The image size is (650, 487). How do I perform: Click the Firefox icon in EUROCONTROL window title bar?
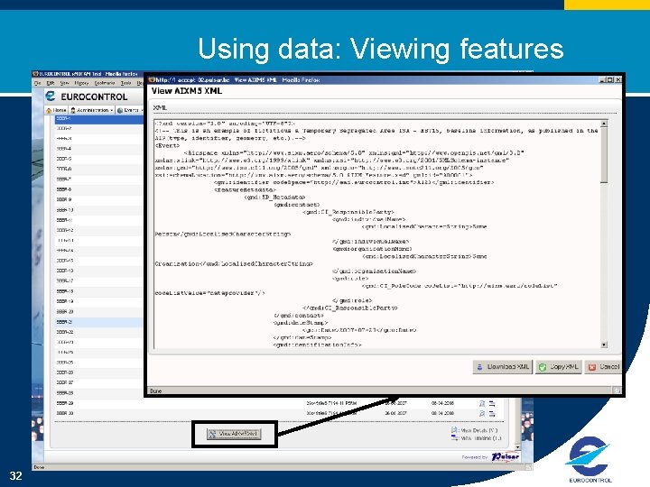[x=35, y=74]
